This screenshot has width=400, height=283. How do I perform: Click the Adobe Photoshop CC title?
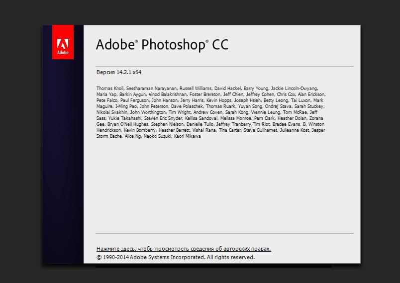162,45
